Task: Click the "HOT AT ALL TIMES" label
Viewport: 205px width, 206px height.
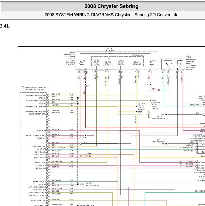Action: [x=110, y=49]
